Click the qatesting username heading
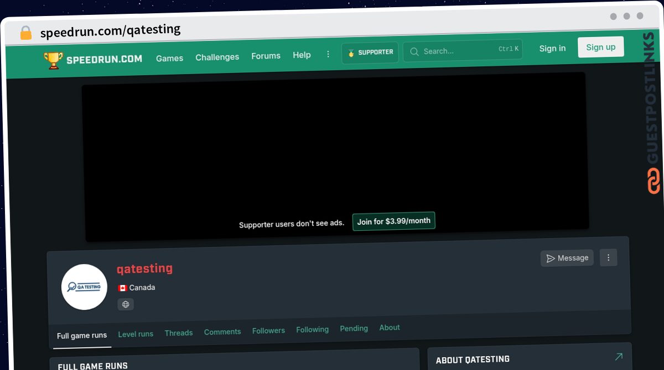The height and width of the screenshot is (370, 664). click(x=144, y=269)
